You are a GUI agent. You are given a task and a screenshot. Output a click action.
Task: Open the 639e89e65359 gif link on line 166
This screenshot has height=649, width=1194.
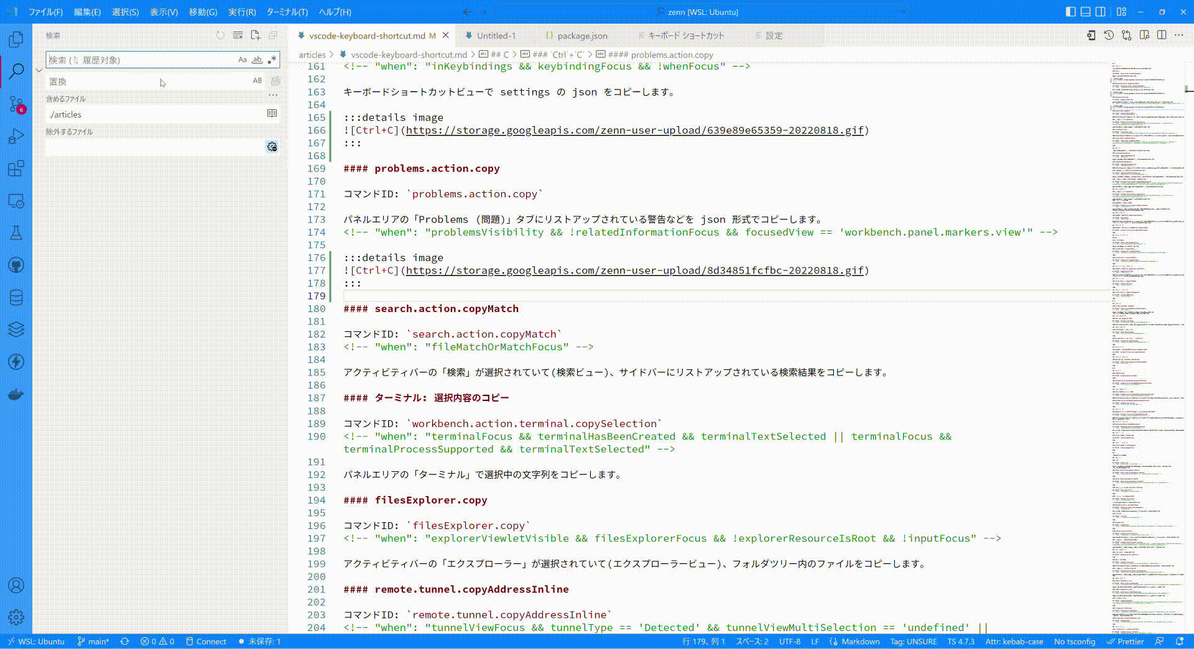pyautogui.click(x=635, y=130)
